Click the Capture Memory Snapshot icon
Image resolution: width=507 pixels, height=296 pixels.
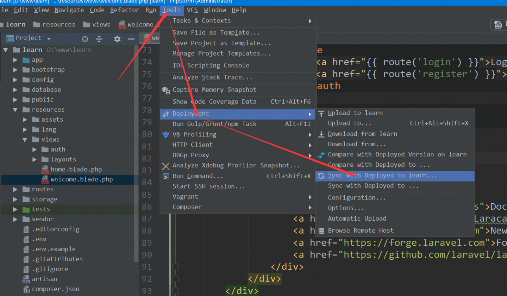click(166, 90)
